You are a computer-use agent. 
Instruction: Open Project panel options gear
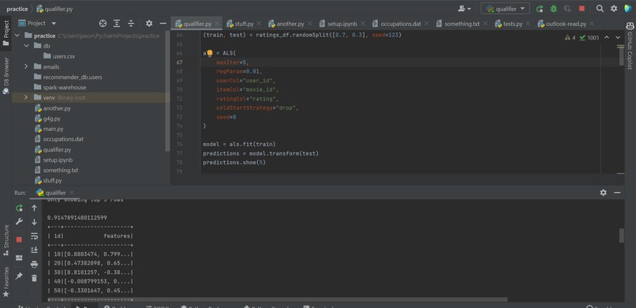(x=149, y=24)
